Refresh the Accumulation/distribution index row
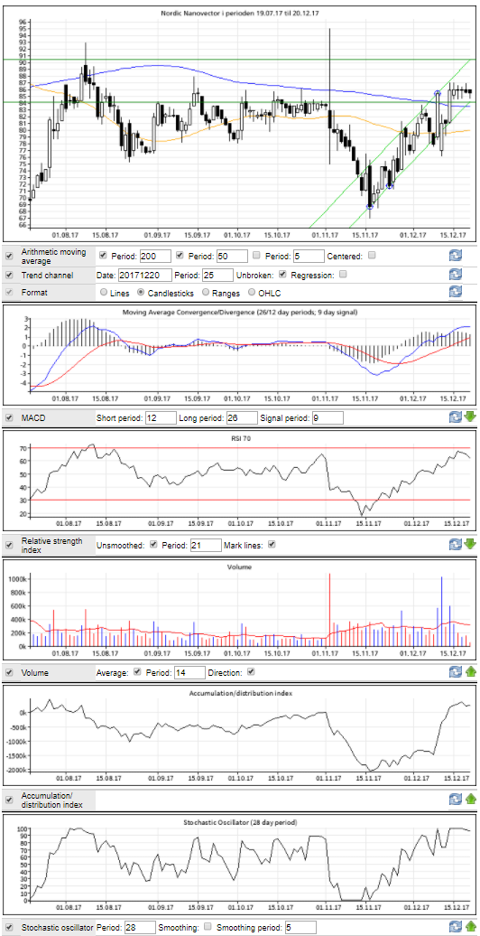Image resolution: width=480 pixels, height=936 pixels. 456,800
